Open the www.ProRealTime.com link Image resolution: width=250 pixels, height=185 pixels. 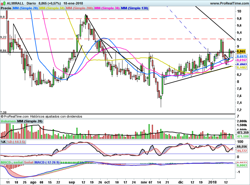click(229, 3)
